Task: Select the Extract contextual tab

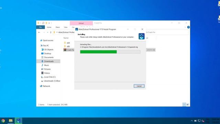Action: coord(81,23)
